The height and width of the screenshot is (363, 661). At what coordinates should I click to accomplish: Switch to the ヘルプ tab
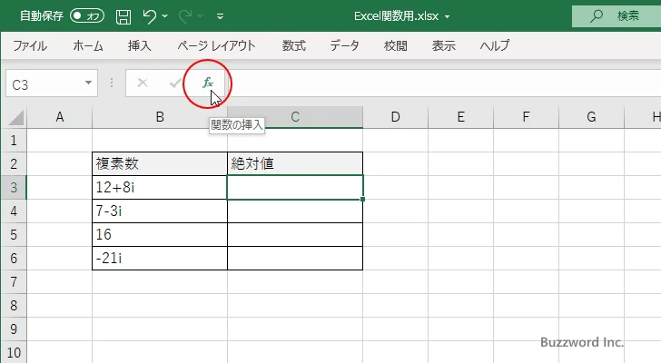click(x=495, y=45)
